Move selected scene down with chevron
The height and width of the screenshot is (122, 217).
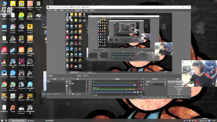click(58, 94)
